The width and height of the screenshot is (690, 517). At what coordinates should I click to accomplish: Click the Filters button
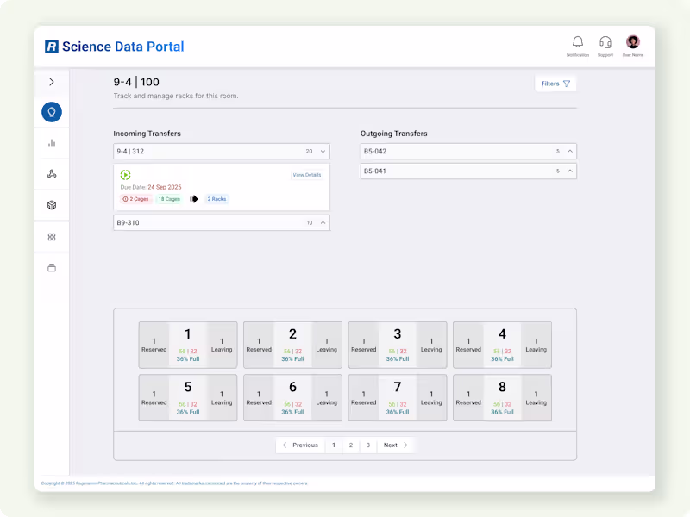coord(555,84)
